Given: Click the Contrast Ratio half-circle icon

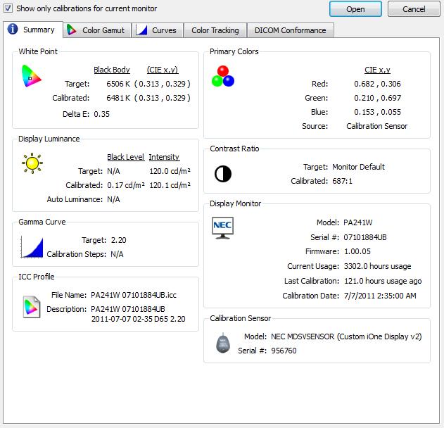Looking at the screenshot, I should [x=223, y=174].
